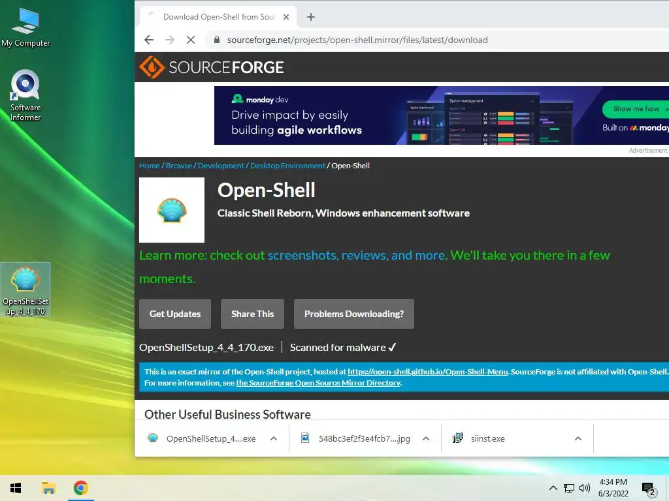
Task: Expand options for the 548bc3ef jpg download
Action: tap(426, 438)
